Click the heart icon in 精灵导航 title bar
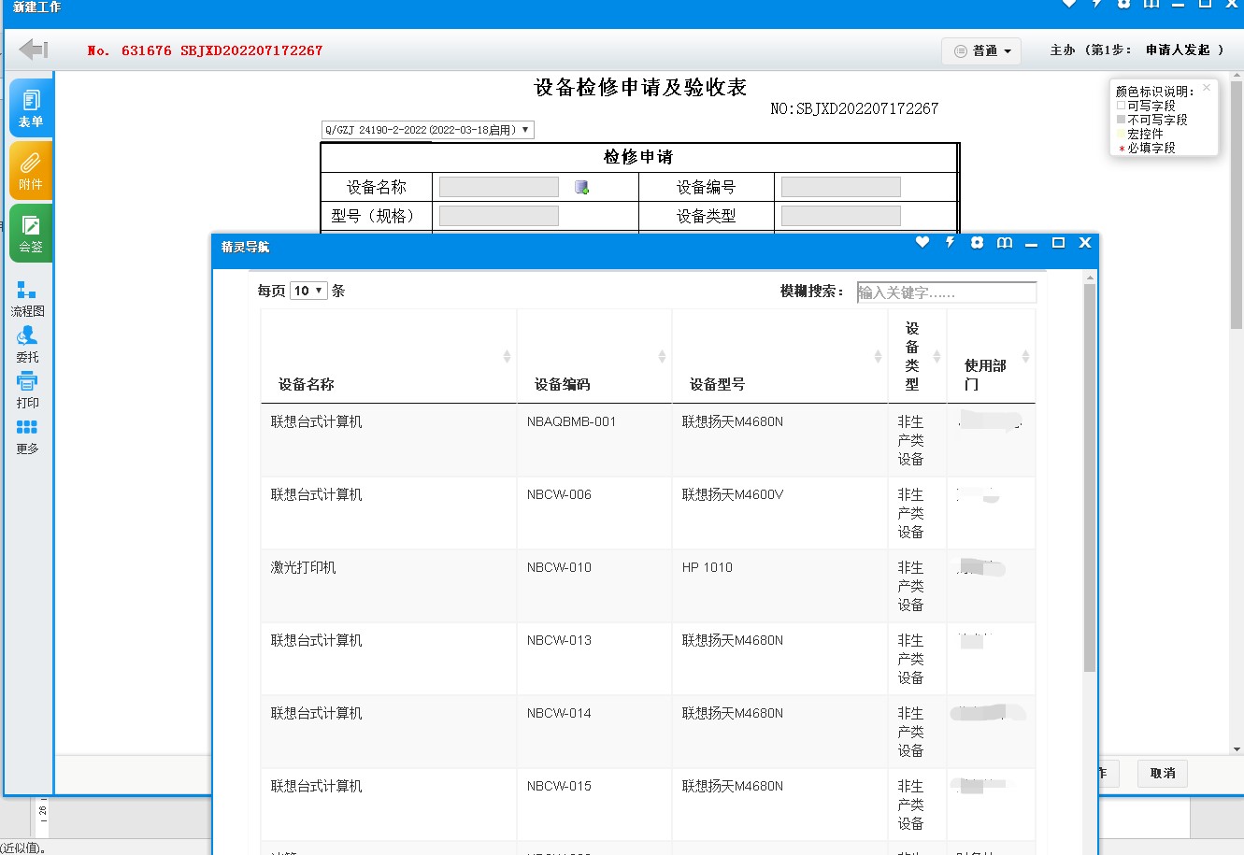Image resolution: width=1244 pixels, height=855 pixels. click(922, 243)
